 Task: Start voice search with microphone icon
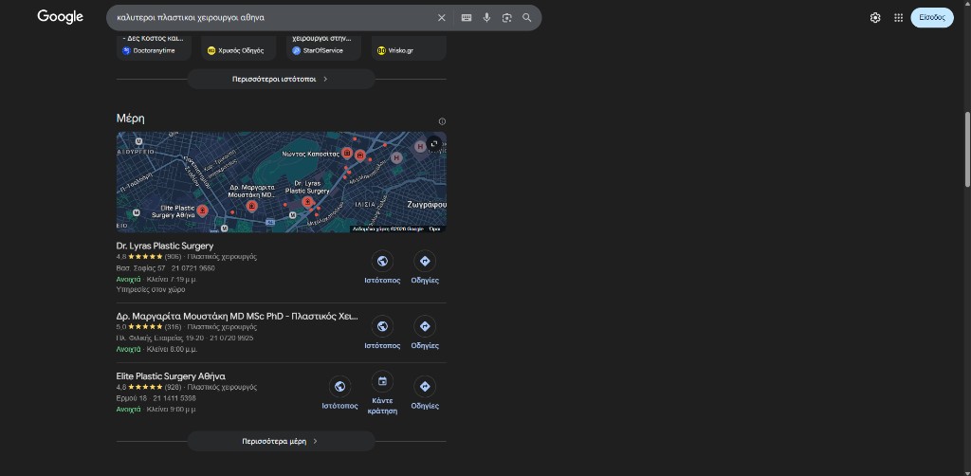(x=486, y=18)
